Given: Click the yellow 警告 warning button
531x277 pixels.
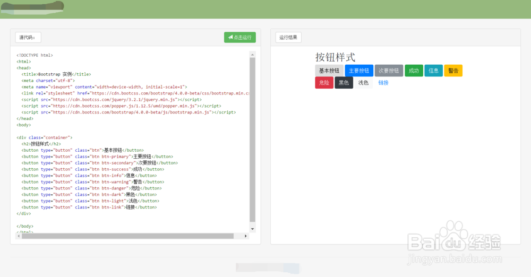Looking at the screenshot, I should (x=453, y=71).
